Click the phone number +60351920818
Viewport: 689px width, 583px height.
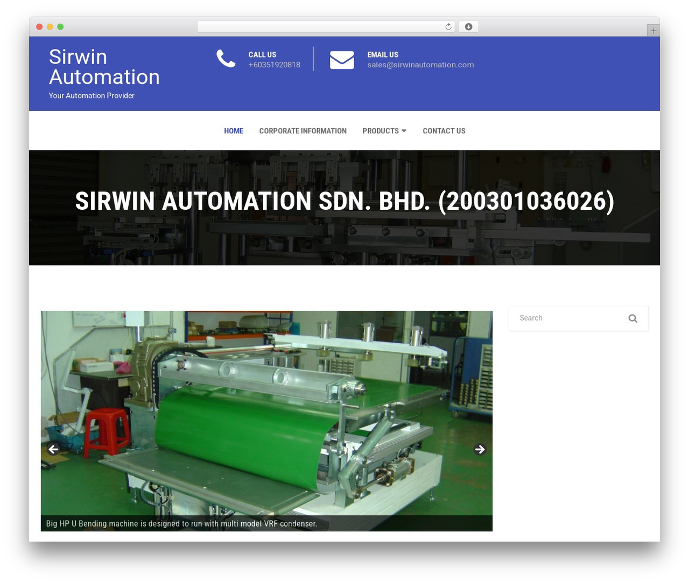(275, 65)
